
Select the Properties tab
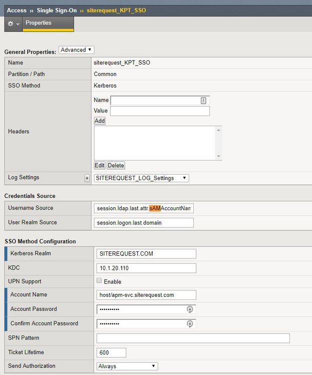39,23
